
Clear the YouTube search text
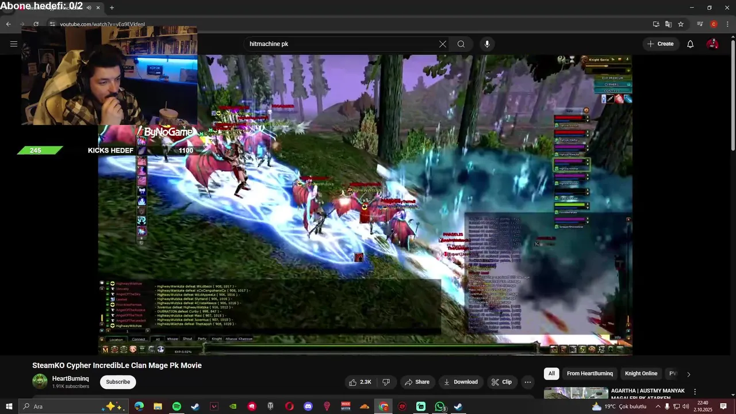pos(443,44)
